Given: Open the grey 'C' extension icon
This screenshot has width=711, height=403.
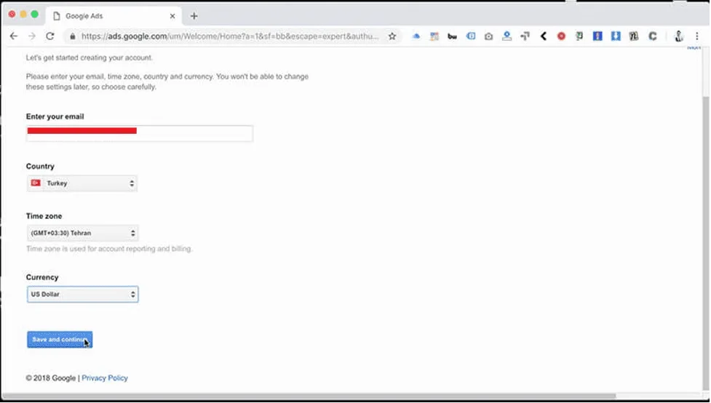Looking at the screenshot, I should click(x=653, y=36).
